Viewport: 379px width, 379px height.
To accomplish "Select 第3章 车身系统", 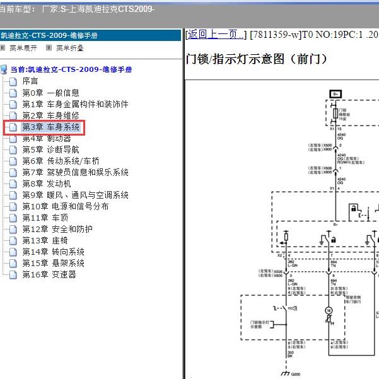I will pos(50,127).
